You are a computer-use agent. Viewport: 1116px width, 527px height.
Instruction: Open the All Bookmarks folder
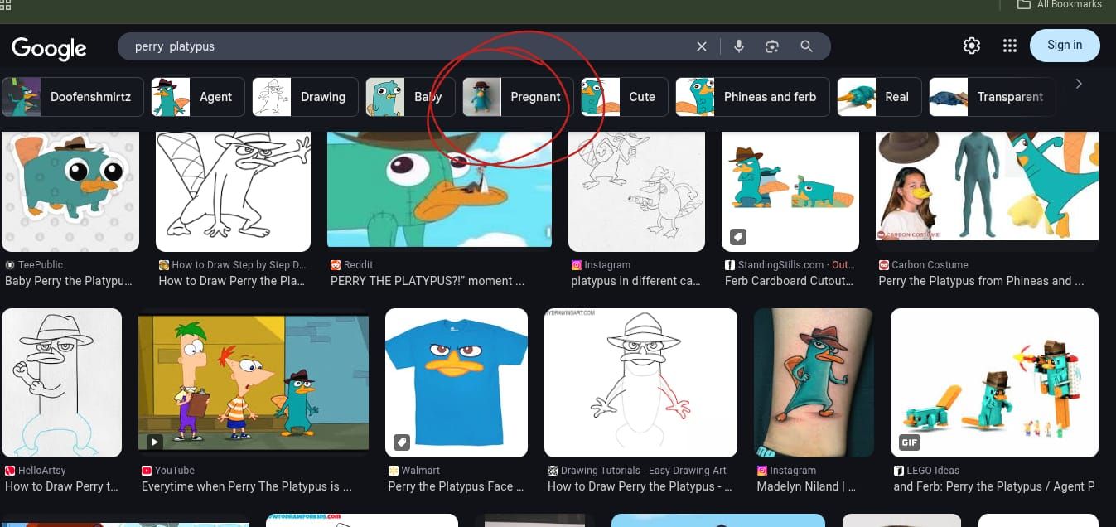click(1060, 5)
